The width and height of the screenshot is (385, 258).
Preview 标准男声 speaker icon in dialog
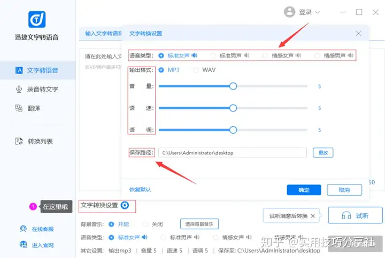coord(247,55)
